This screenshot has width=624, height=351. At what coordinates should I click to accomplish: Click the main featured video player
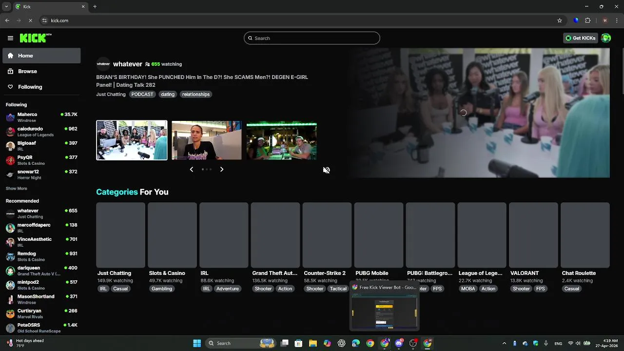tap(479, 113)
